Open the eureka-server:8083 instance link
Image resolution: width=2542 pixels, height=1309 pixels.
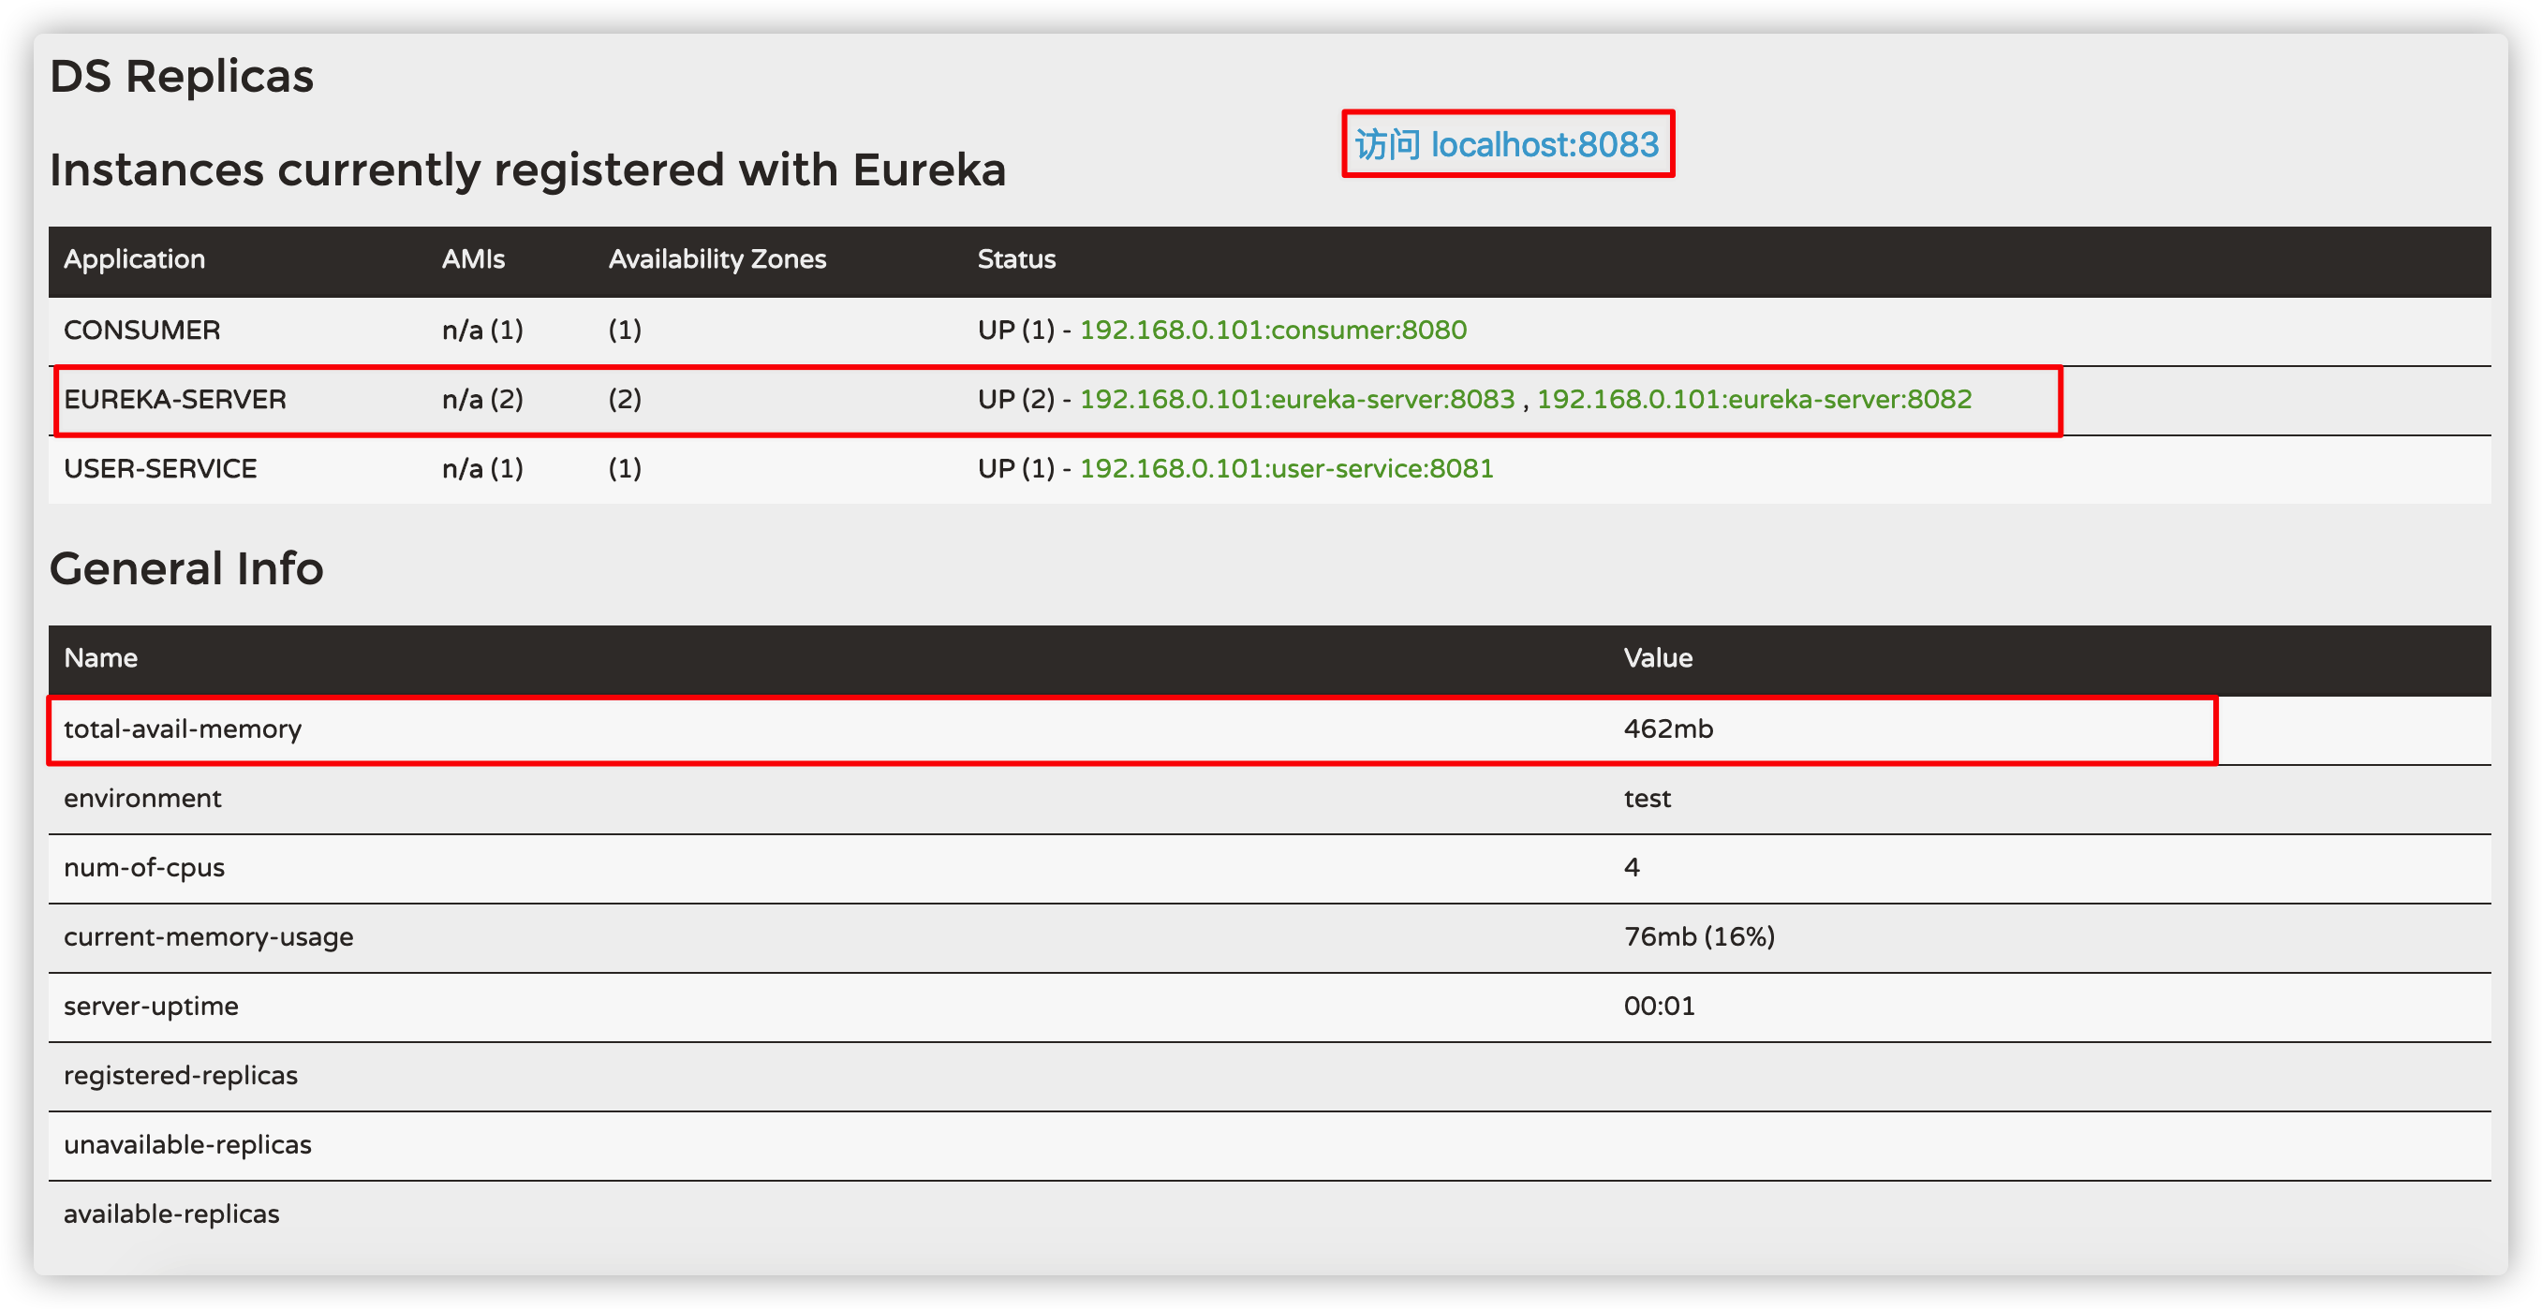coord(1295,400)
